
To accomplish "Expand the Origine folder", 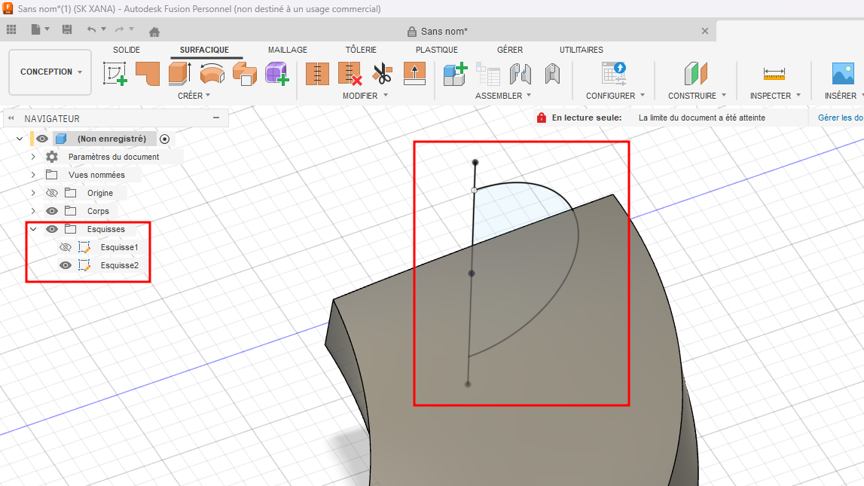I will (x=33, y=193).
